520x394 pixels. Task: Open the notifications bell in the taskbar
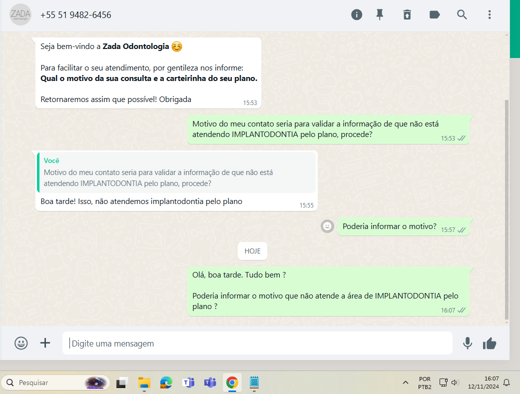[507, 382]
